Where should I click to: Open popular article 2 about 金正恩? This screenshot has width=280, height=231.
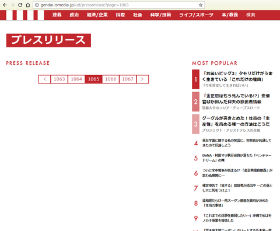click(x=236, y=99)
